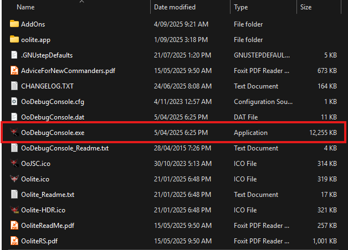
Task: Select OoDebugConsole.cfg file name
Action: pos(53,102)
